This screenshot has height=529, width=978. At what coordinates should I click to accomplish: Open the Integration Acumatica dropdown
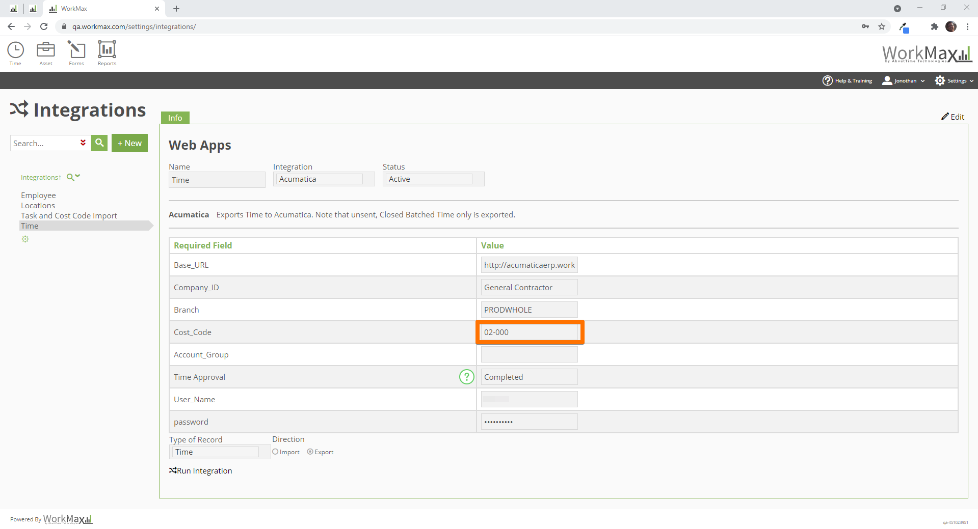[324, 179]
